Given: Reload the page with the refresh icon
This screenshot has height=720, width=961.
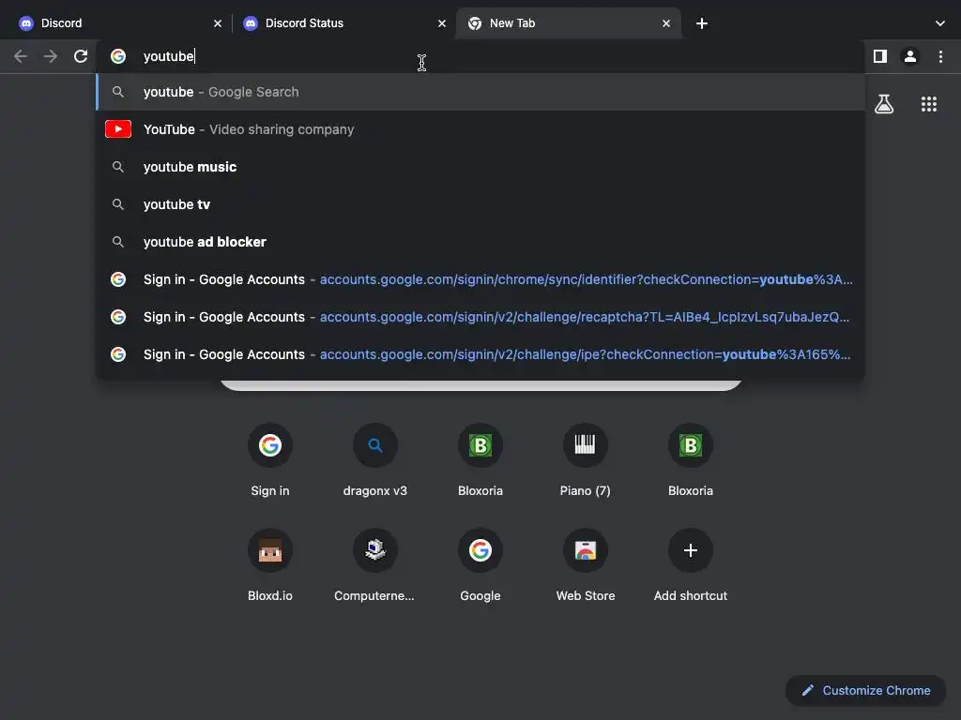Looking at the screenshot, I should [x=81, y=56].
